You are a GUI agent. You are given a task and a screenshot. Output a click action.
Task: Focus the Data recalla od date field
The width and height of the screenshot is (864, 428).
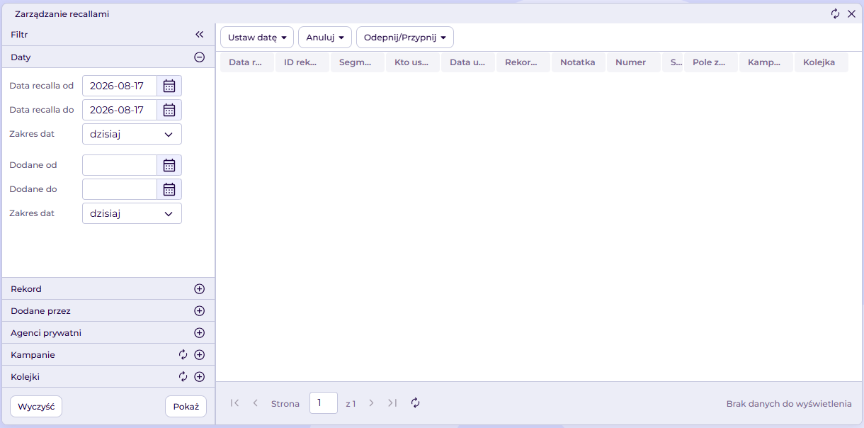[x=120, y=86]
